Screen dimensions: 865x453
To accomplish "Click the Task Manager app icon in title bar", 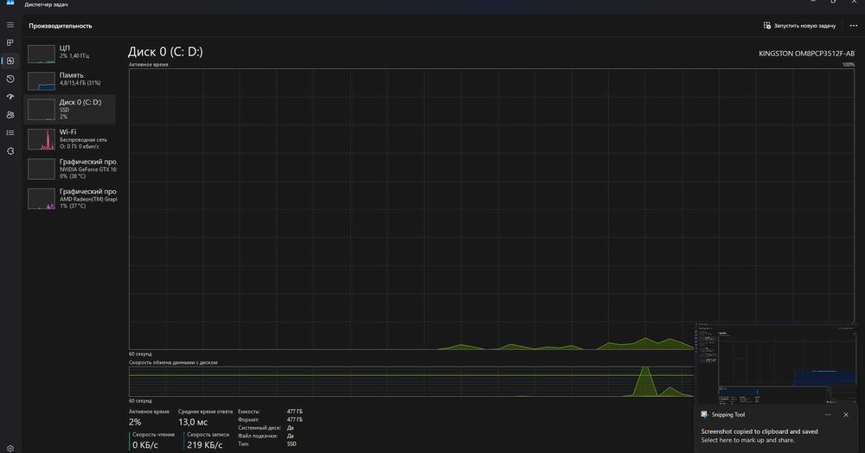I will (x=10, y=3).
